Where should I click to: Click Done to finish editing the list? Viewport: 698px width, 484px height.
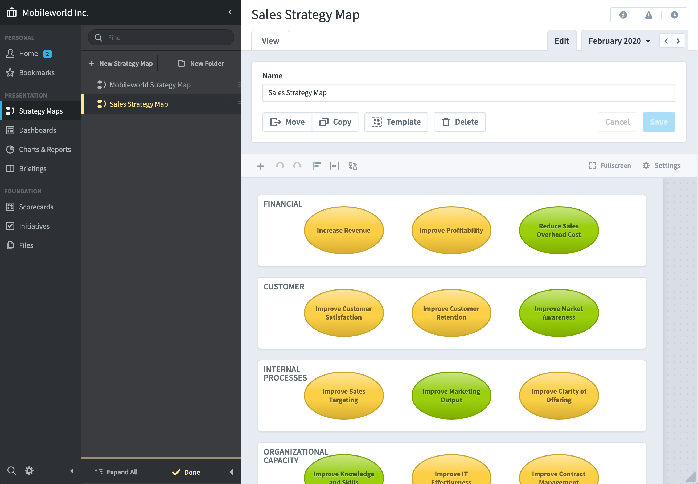(186, 472)
